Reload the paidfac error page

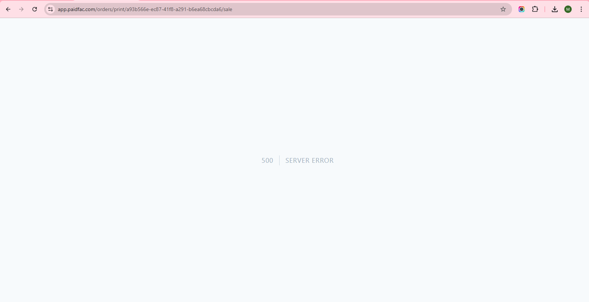point(35,9)
